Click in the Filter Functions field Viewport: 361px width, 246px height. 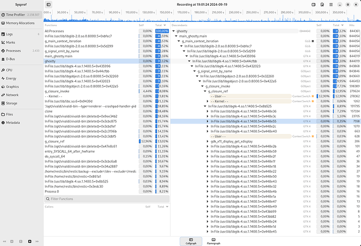click(107, 199)
